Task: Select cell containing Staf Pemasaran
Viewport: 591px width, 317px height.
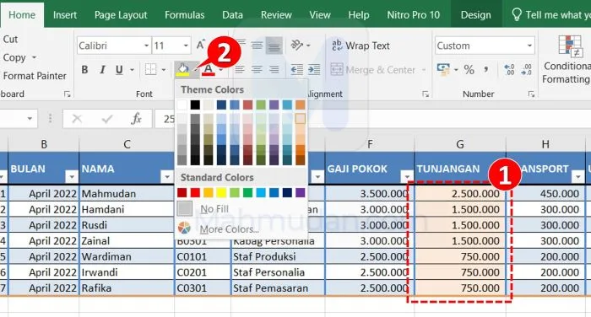Action: point(278,288)
